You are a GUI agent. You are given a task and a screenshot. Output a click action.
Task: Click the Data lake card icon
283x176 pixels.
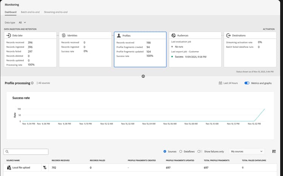pos(9,35)
